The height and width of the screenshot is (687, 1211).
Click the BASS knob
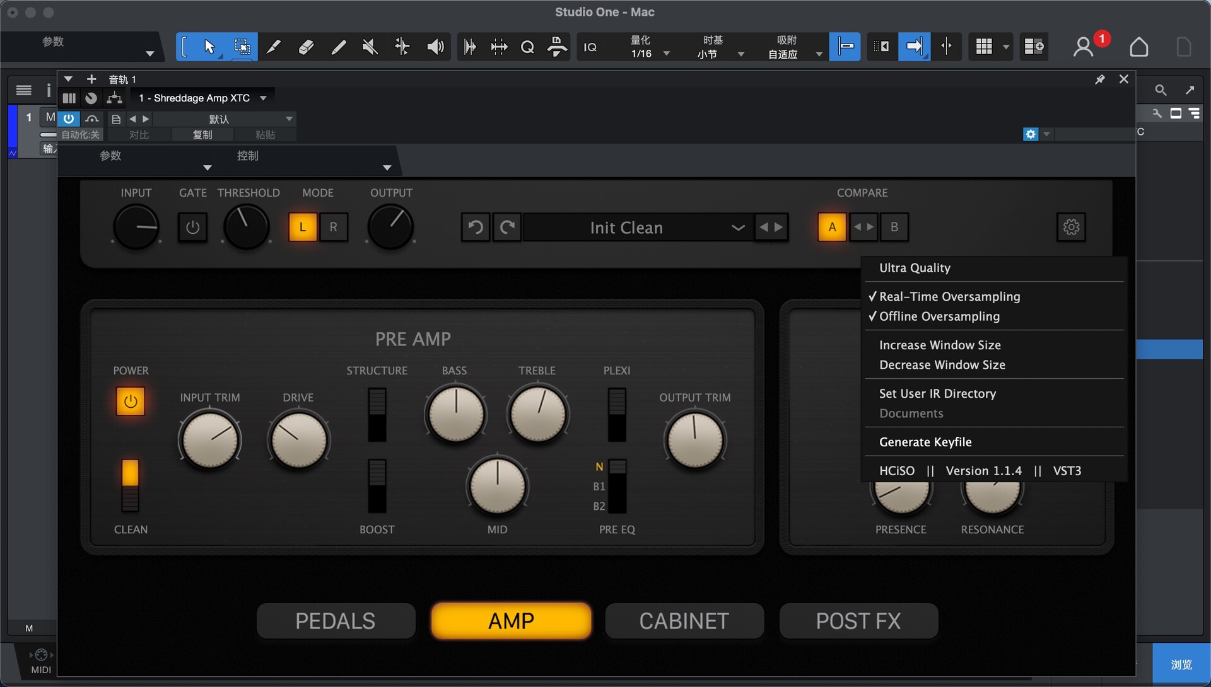(x=455, y=414)
